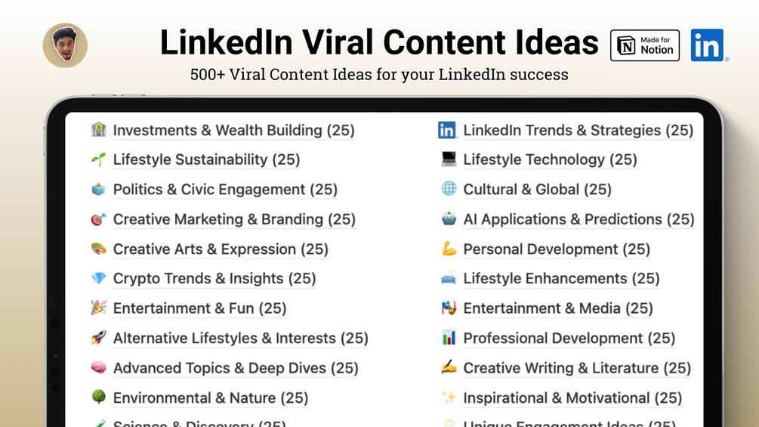Open the Politics & Civic Engagement (25) link

pos(225,189)
